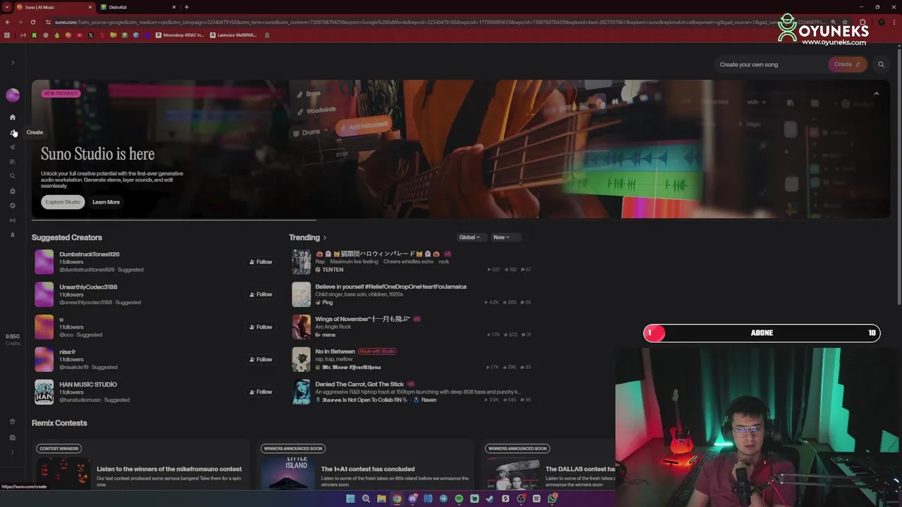Open the Home icon in Suno sidebar
Screen dimensions: 902x507
pyautogui.click(x=12, y=118)
